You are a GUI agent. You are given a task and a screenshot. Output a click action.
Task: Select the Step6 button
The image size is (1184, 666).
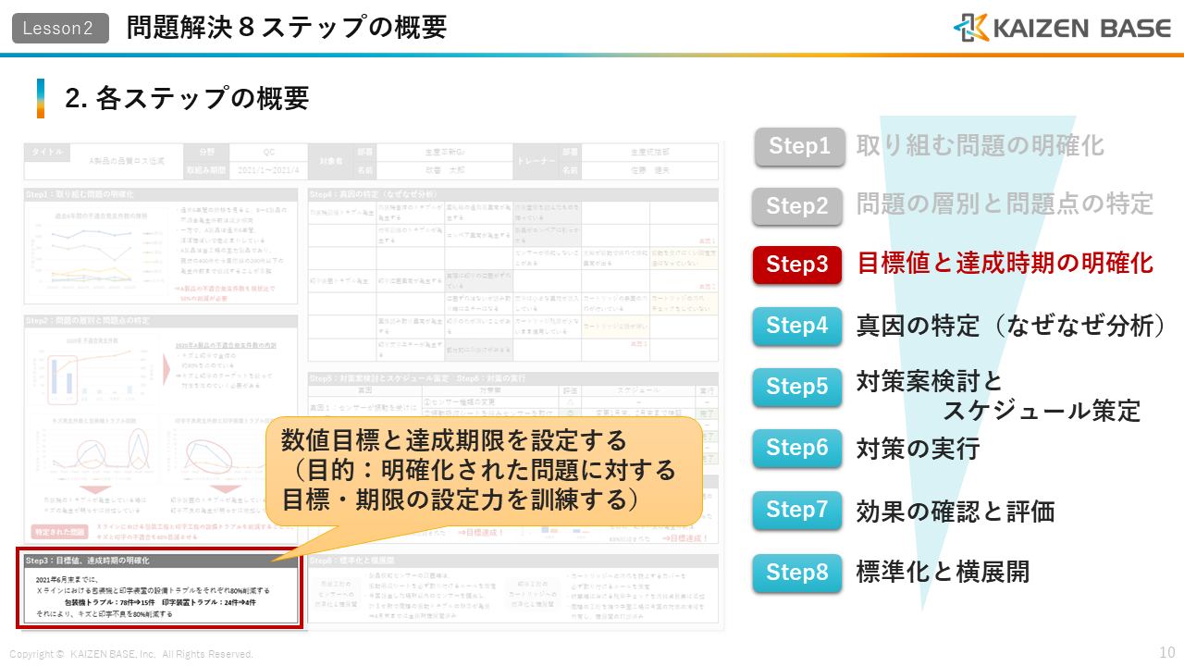click(798, 448)
